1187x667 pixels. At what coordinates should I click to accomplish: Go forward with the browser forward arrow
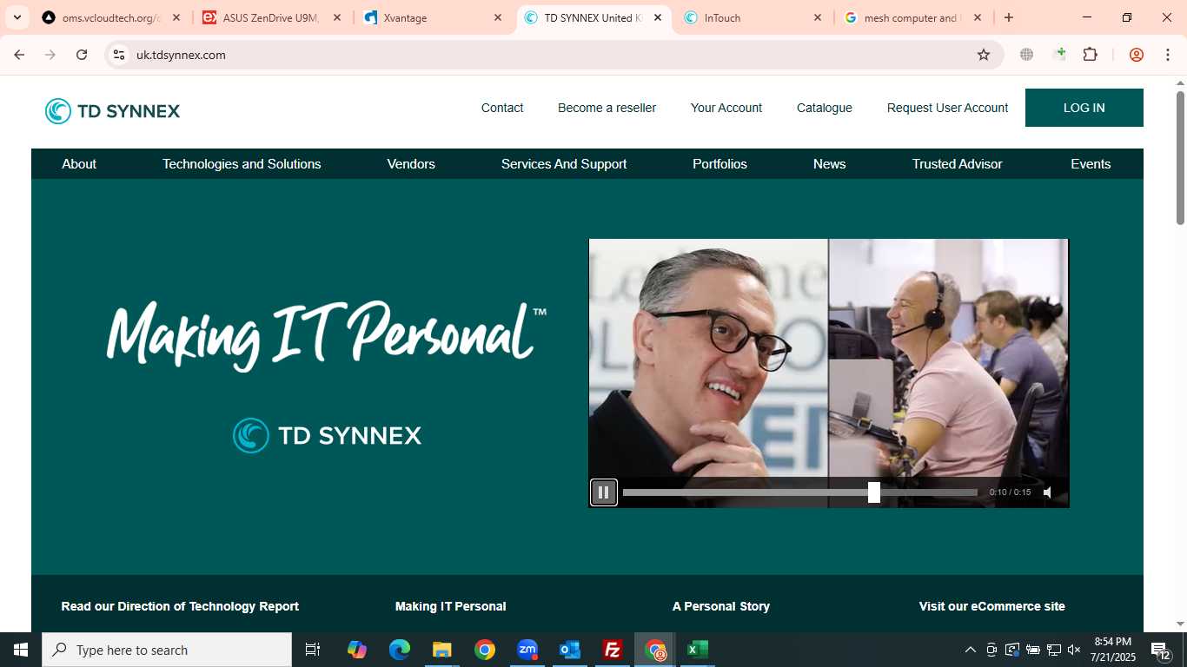pyautogui.click(x=50, y=55)
